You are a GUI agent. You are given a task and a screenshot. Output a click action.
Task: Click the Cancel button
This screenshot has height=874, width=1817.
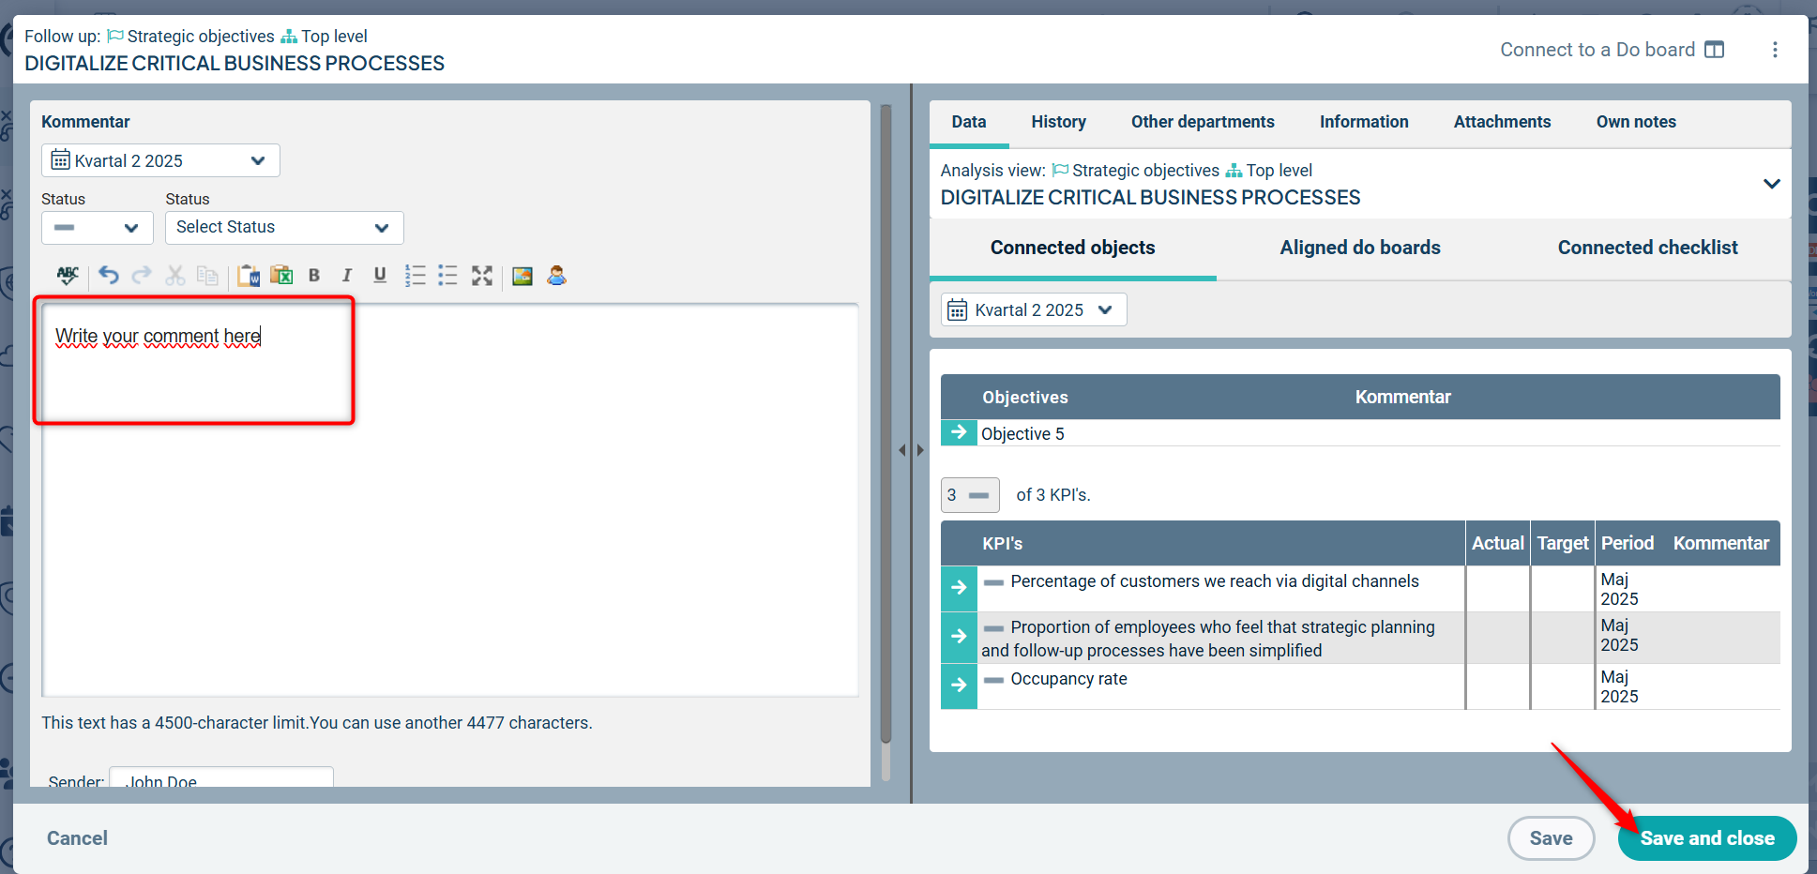pyautogui.click(x=77, y=838)
